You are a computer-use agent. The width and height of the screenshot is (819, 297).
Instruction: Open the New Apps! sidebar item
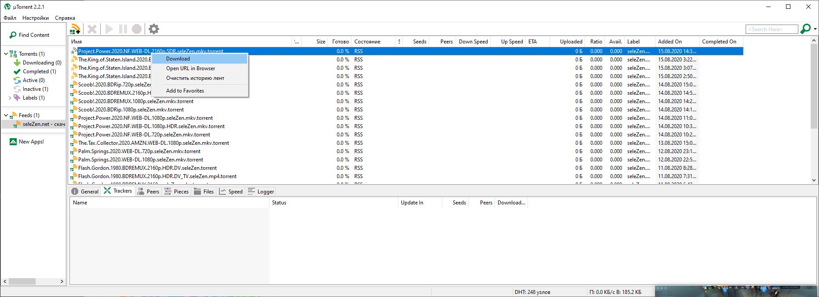[x=31, y=142]
